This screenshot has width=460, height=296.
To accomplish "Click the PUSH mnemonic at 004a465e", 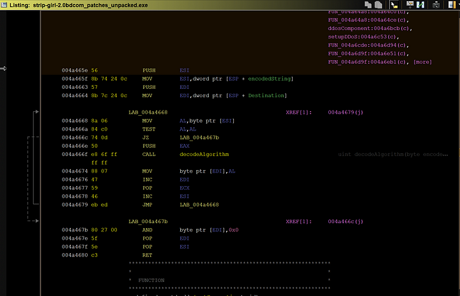I will click(x=149, y=70).
